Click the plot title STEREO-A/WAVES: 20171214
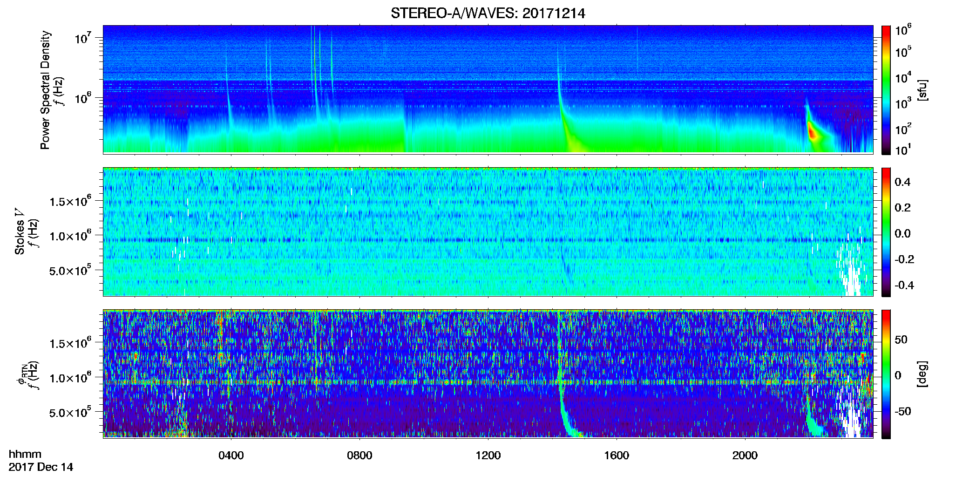Image resolution: width=976 pixels, height=503 pixels. [x=488, y=14]
